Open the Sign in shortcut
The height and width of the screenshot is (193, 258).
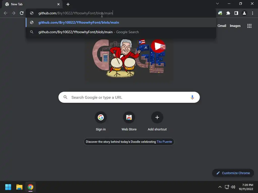[x=101, y=121]
